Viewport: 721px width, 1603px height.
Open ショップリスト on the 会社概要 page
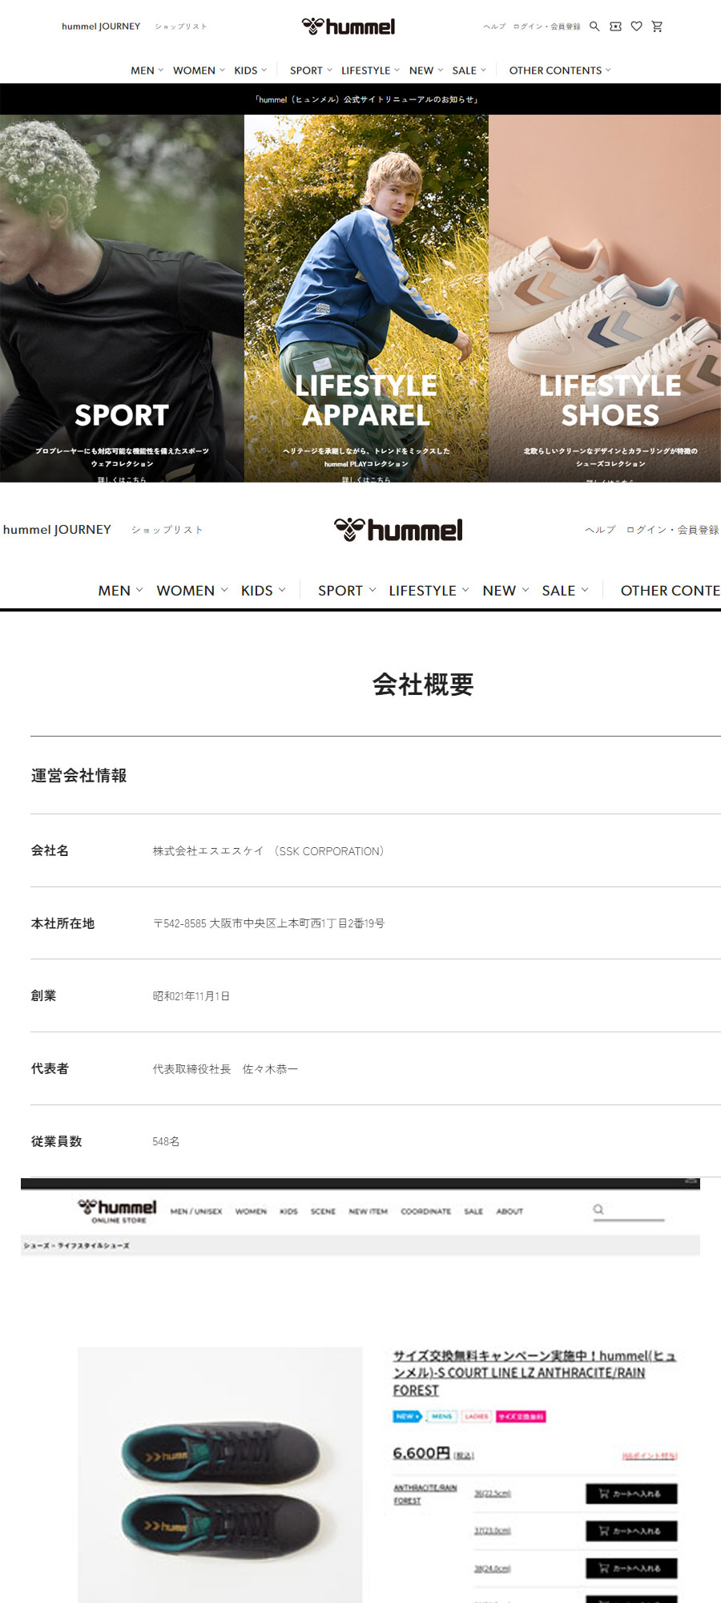(167, 530)
